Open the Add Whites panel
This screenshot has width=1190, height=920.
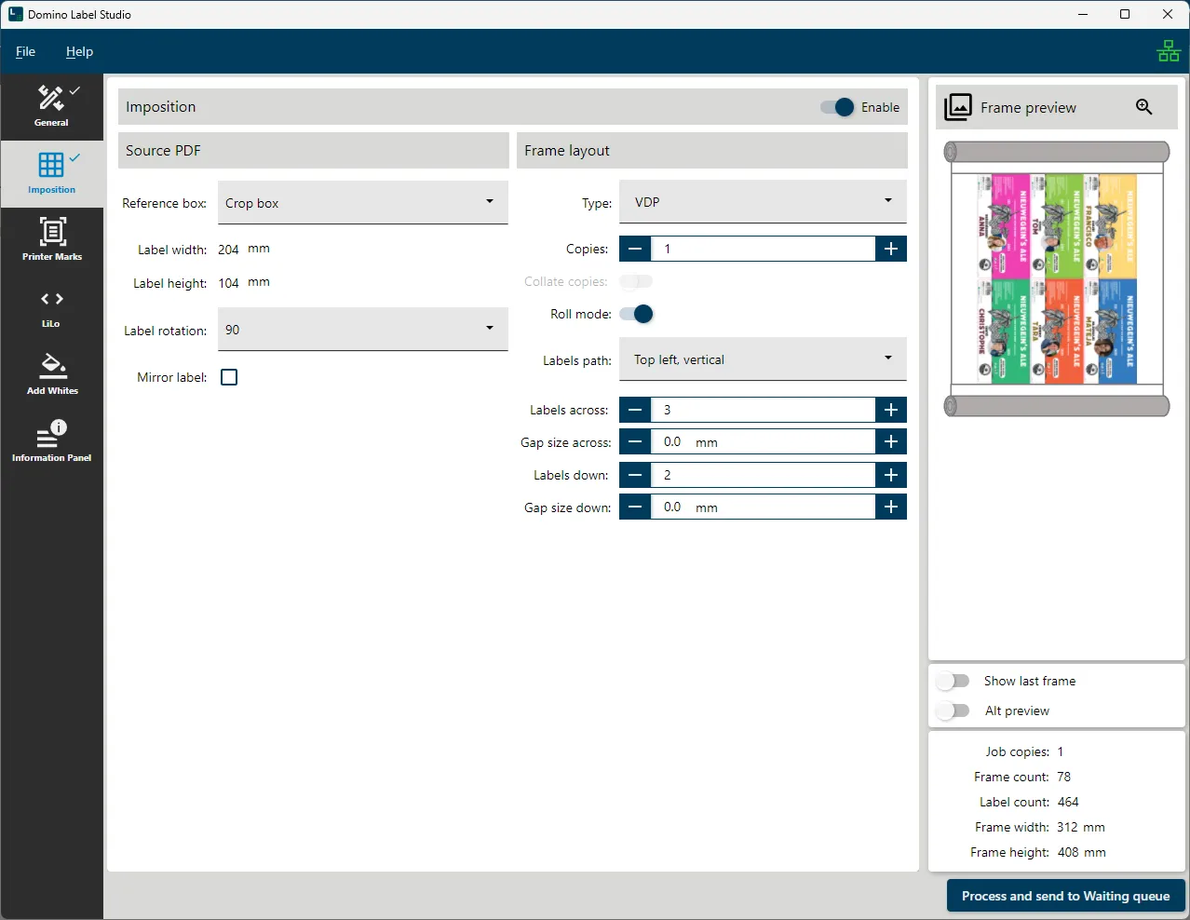click(x=51, y=373)
